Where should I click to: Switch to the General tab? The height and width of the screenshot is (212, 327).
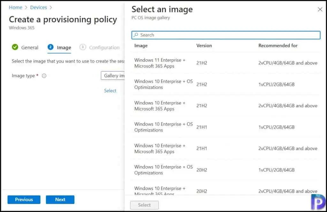coord(25,47)
